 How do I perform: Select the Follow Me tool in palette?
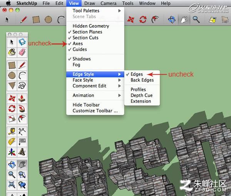coord(22,109)
